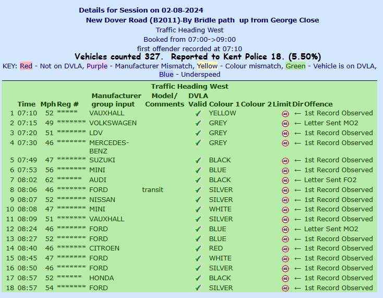Click the direction arrow in AUDI row
The height and width of the screenshot is (298, 383).
point(297,180)
